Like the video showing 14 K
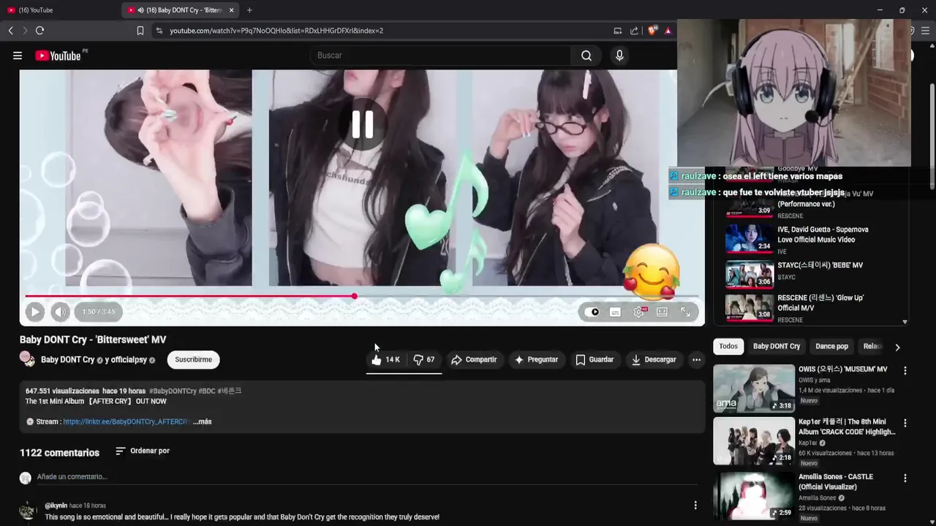This screenshot has height=526, width=936. click(x=385, y=359)
